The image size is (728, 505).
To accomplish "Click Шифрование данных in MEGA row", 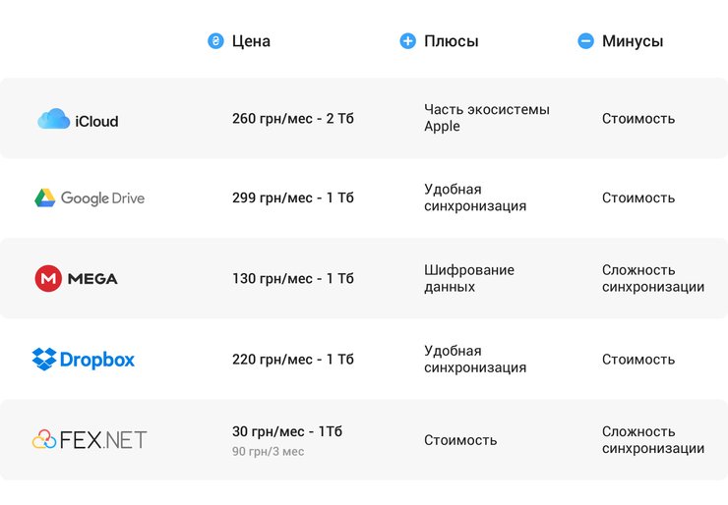I will (469, 279).
